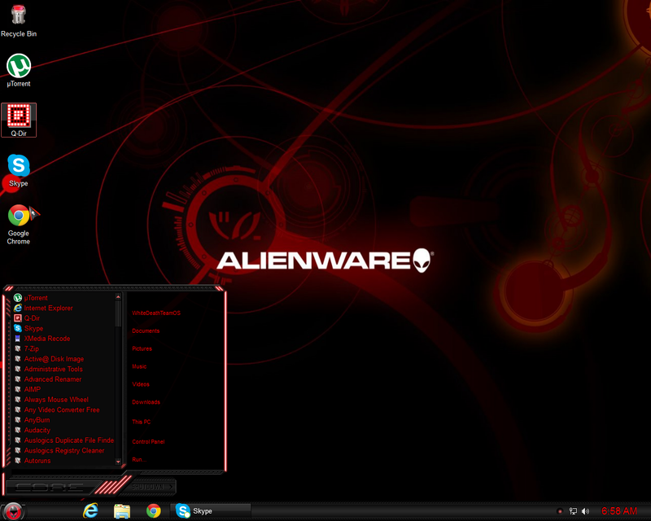Open the 6:58 AM taskbar clock
Screen dimensions: 651x521
[x=619, y=511]
